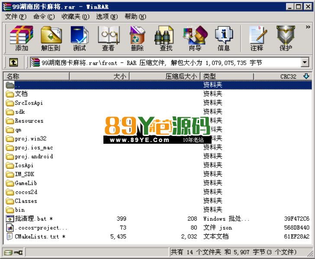Select the bin folder icon
This screenshot has width=315, height=259.
(10, 210)
